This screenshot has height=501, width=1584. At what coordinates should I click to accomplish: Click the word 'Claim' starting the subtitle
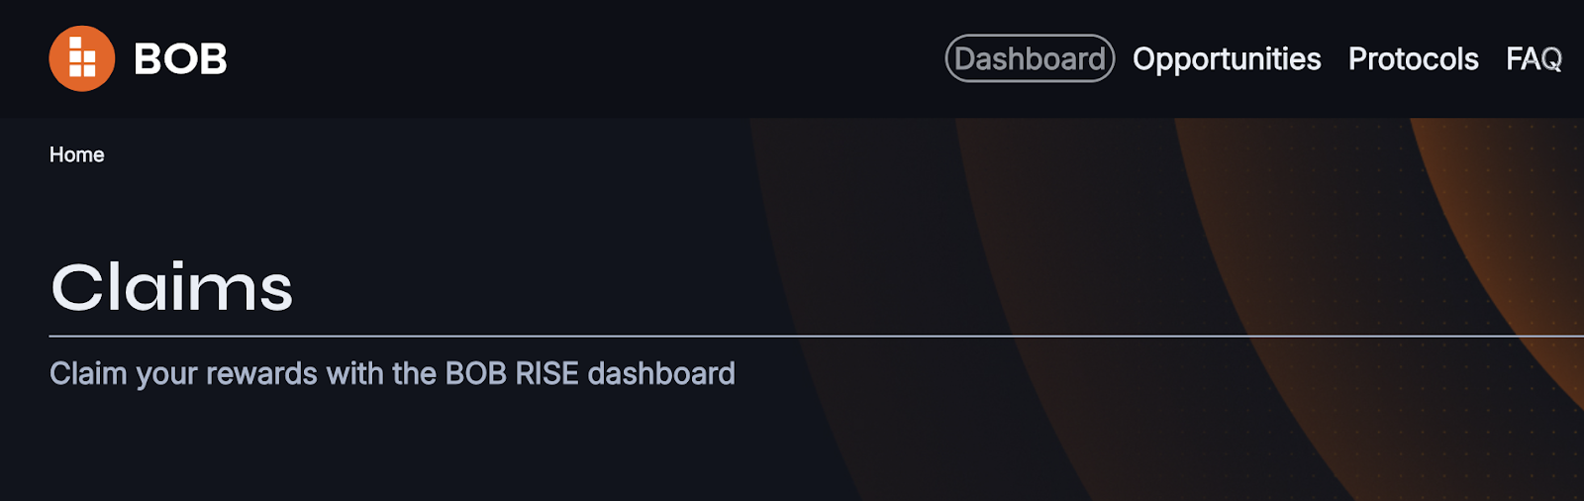click(88, 373)
